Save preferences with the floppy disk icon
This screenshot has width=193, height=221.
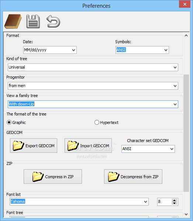pyautogui.click(x=33, y=21)
